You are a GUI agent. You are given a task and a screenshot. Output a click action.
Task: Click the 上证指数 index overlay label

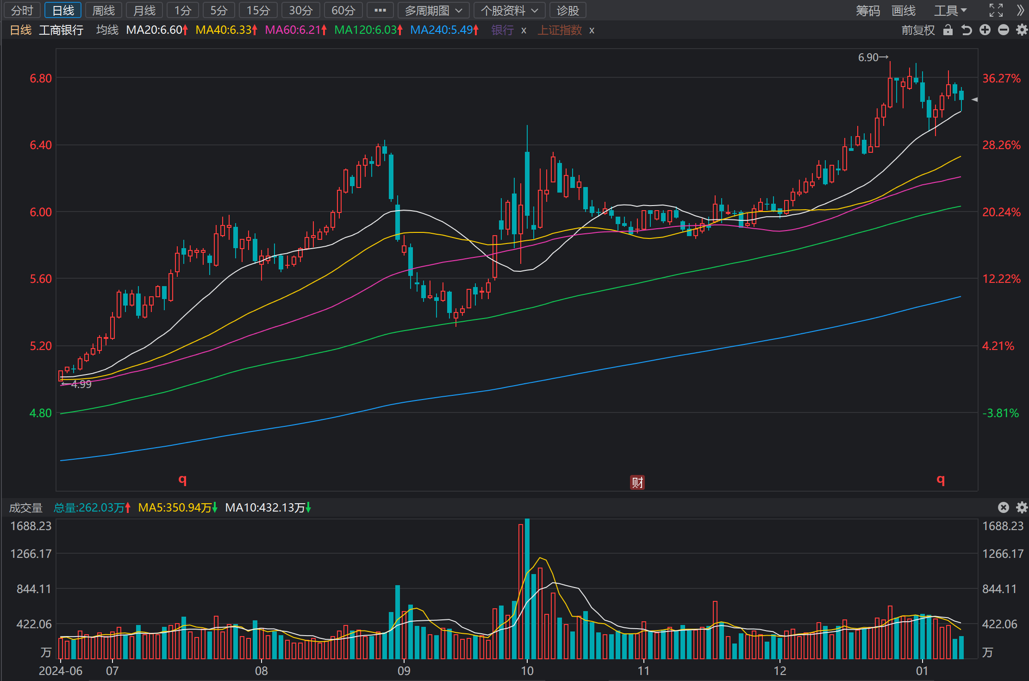coord(560,30)
